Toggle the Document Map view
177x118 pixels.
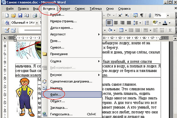135,15
